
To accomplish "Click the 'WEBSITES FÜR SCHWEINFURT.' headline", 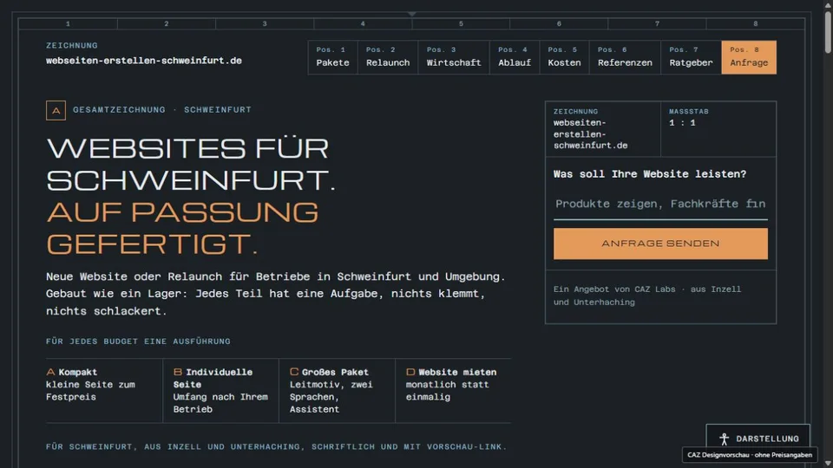I will [x=191, y=164].
